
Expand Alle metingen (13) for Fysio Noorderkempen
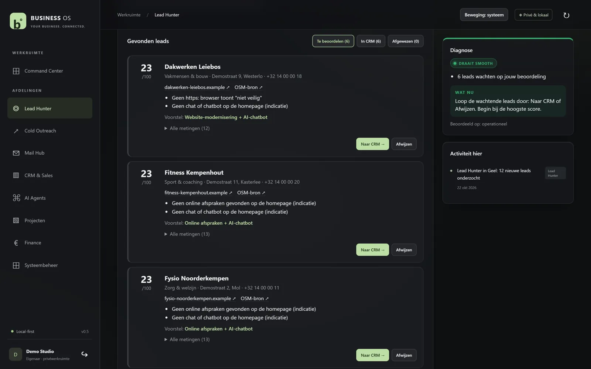click(x=187, y=339)
